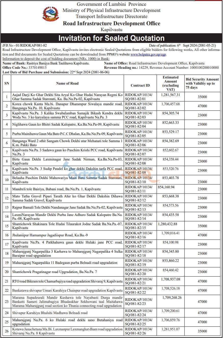Click estimated amount 1,281,951.07

pyautogui.click(x=171, y=329)
